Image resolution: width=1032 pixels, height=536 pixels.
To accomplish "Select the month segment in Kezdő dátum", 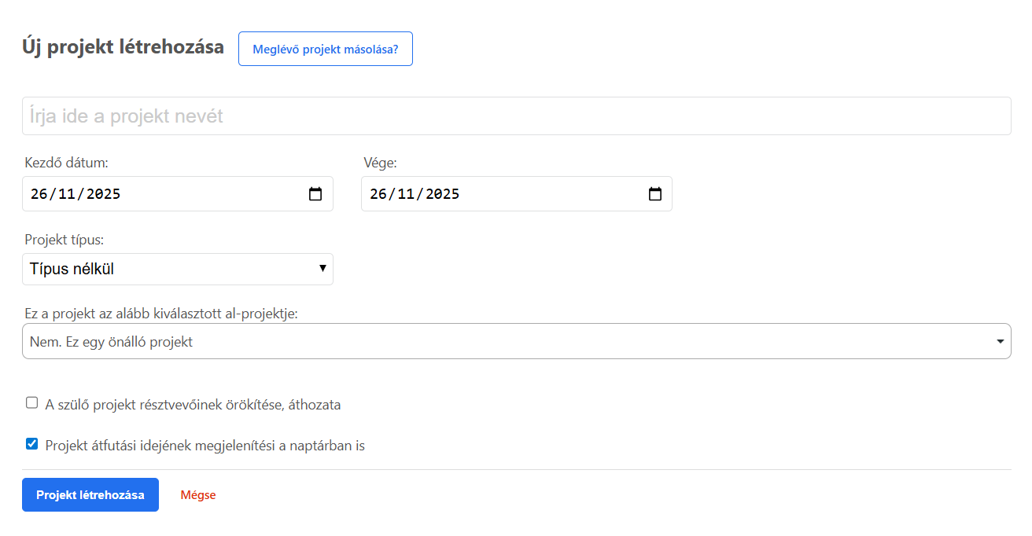I will point(66,194).
